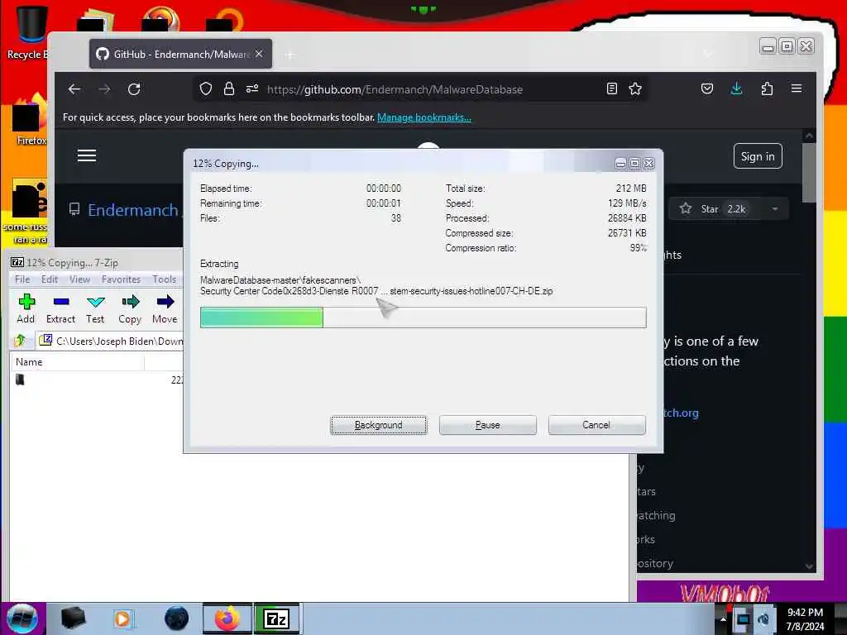
Task: Open the Firefox application menu
Action: click(x=797, y=89)
